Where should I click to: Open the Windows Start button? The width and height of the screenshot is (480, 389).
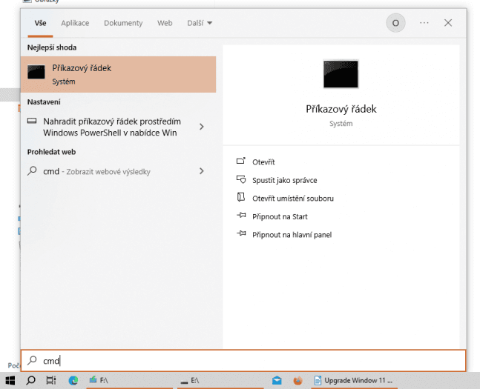coord(10,380)
